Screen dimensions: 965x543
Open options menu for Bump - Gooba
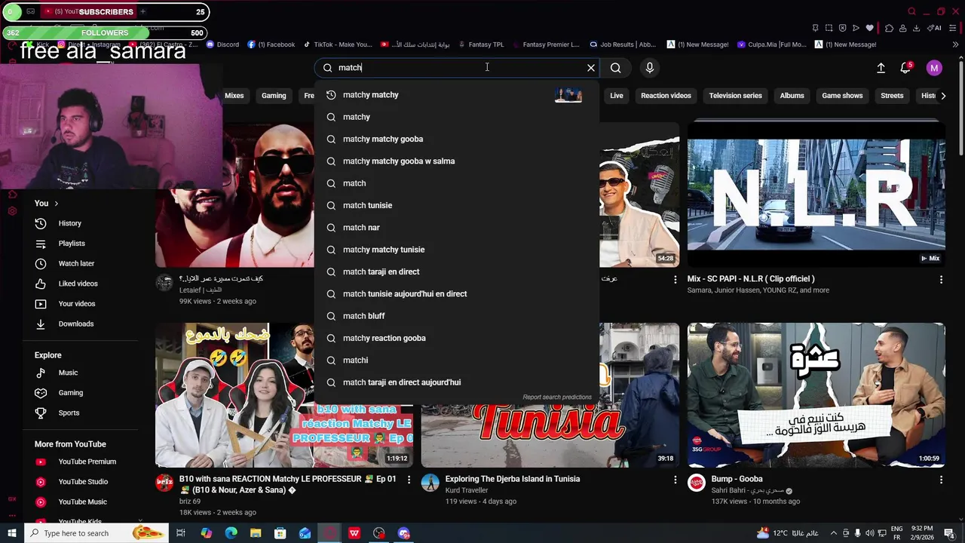click(941, 480)
